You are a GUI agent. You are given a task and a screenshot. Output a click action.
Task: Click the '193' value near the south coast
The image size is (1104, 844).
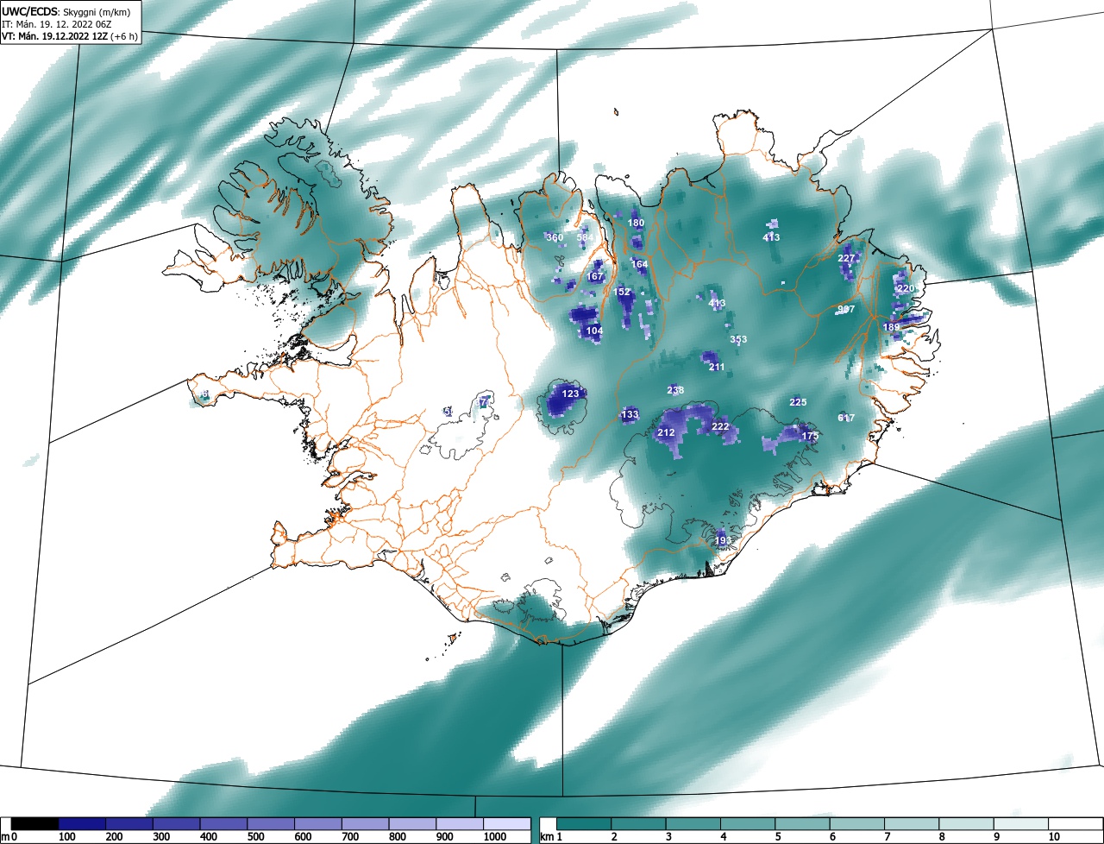[x=723, y=540]
